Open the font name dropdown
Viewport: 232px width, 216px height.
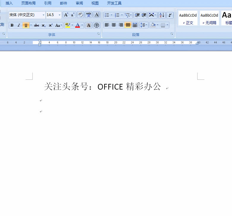point(43,15)
